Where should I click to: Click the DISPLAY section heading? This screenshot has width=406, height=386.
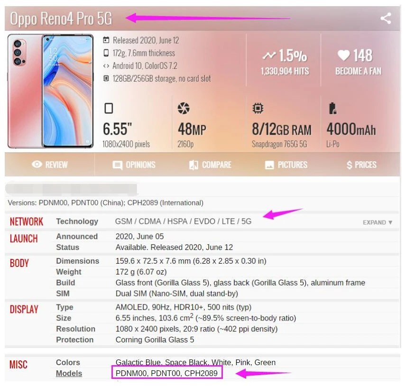[x=24, y=309]
